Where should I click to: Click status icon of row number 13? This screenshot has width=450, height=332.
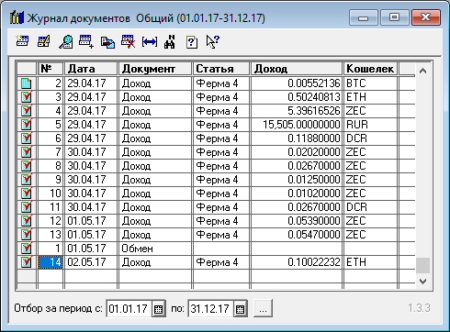27,235
